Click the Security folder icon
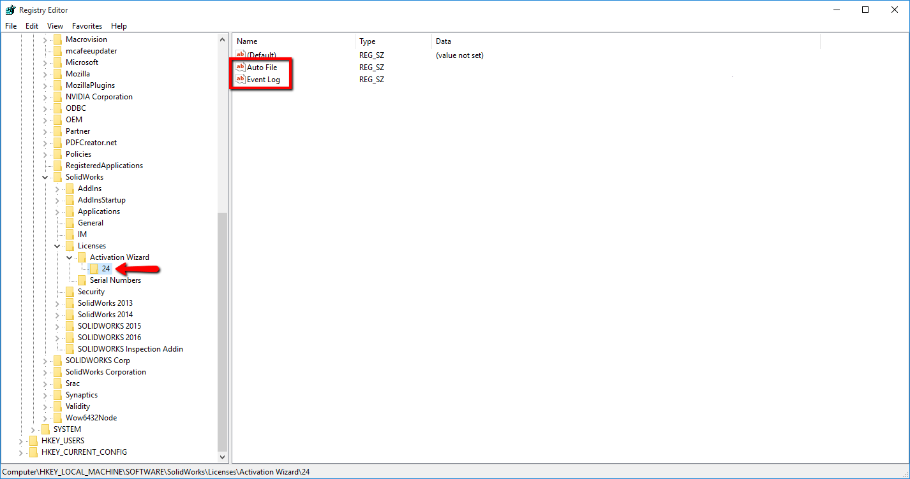Viewport: 910px width, 479px height. [x=71, y=292]
